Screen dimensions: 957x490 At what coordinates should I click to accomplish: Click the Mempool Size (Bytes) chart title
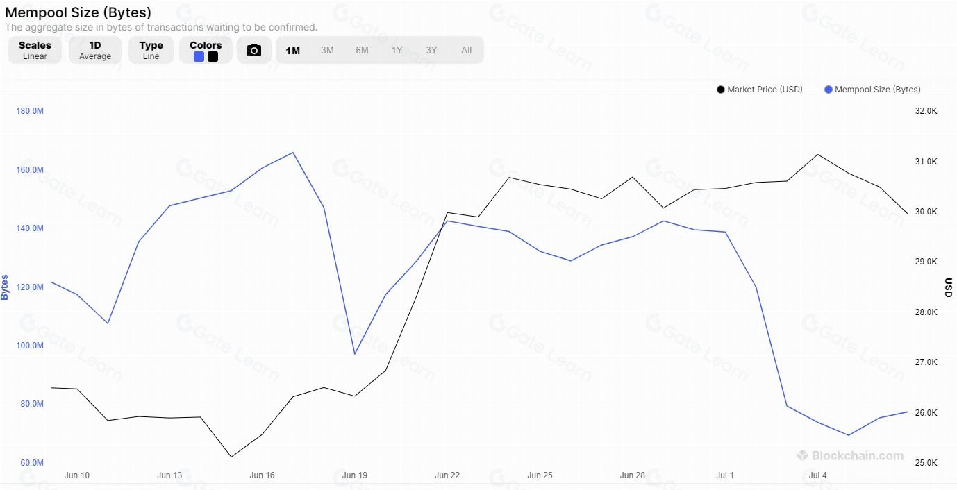click(x=78, y=12)
